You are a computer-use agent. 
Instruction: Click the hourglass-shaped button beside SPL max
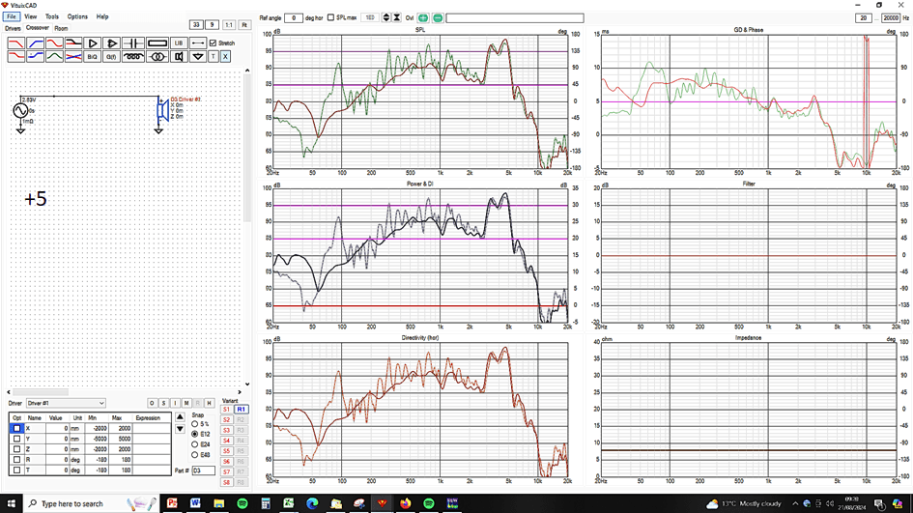[396, 17]
